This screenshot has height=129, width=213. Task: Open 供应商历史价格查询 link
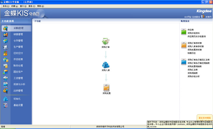coord(197,36)
